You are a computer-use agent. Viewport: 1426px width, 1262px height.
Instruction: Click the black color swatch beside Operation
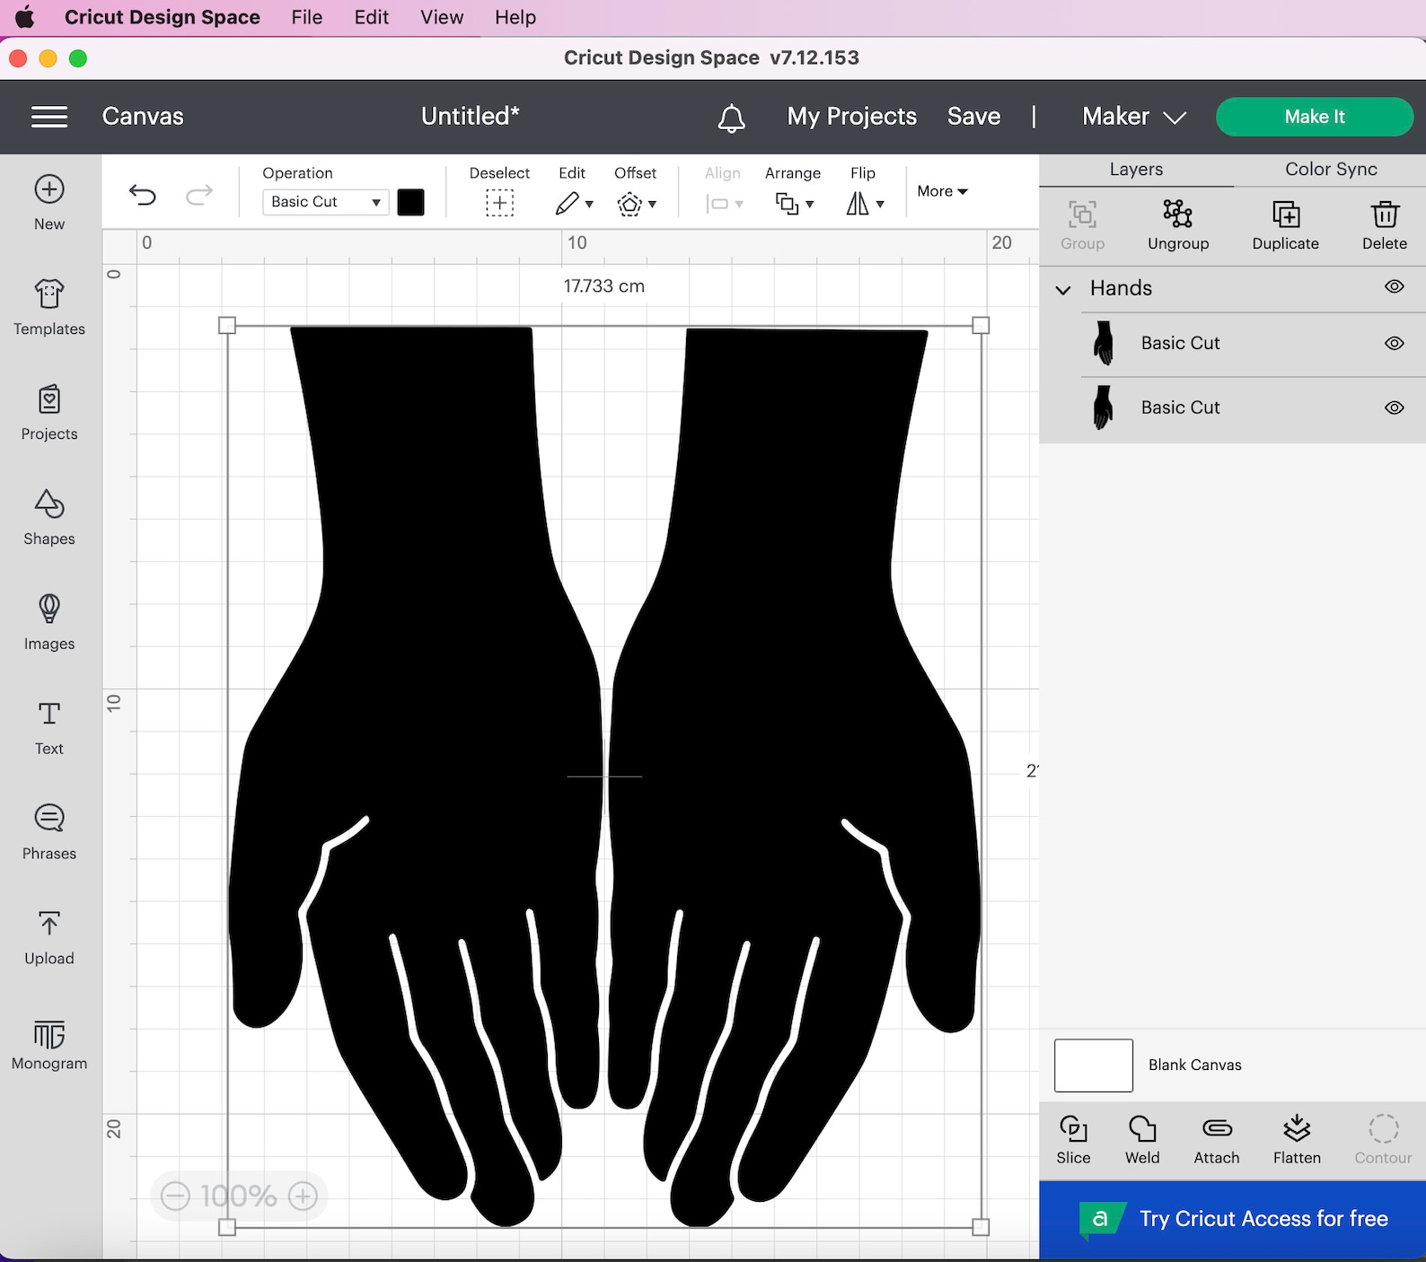[410, 202]
